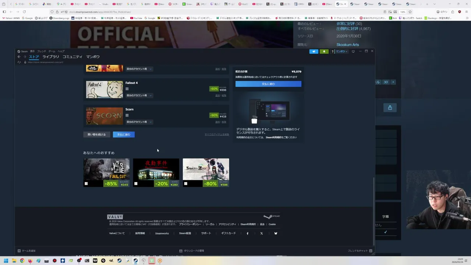The height and width of the screenshot is (265, 471).
Task: Remove all items with すべてのアイテムを削除
Action: click(x=216, y=135)
